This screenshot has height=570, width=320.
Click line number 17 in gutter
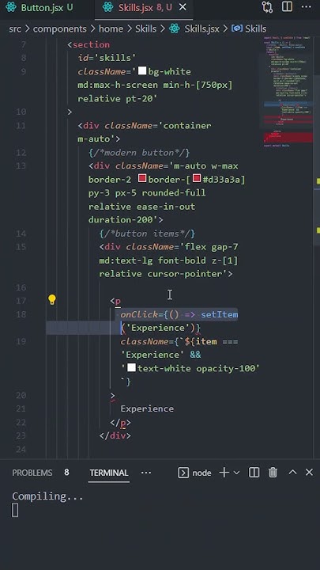pos(21,301)
